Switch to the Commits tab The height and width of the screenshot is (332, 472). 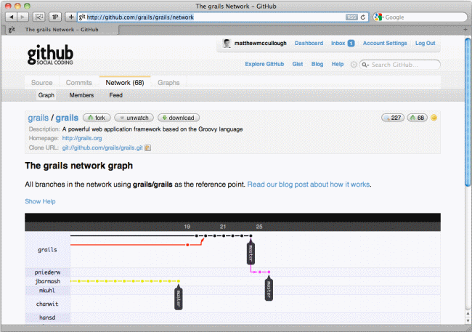[79, 83]
